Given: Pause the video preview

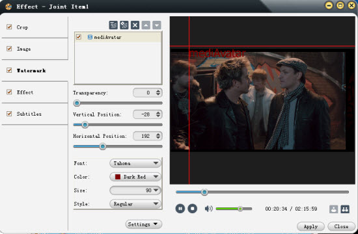Looking at the screenshot, I should [x=180, y=209].
